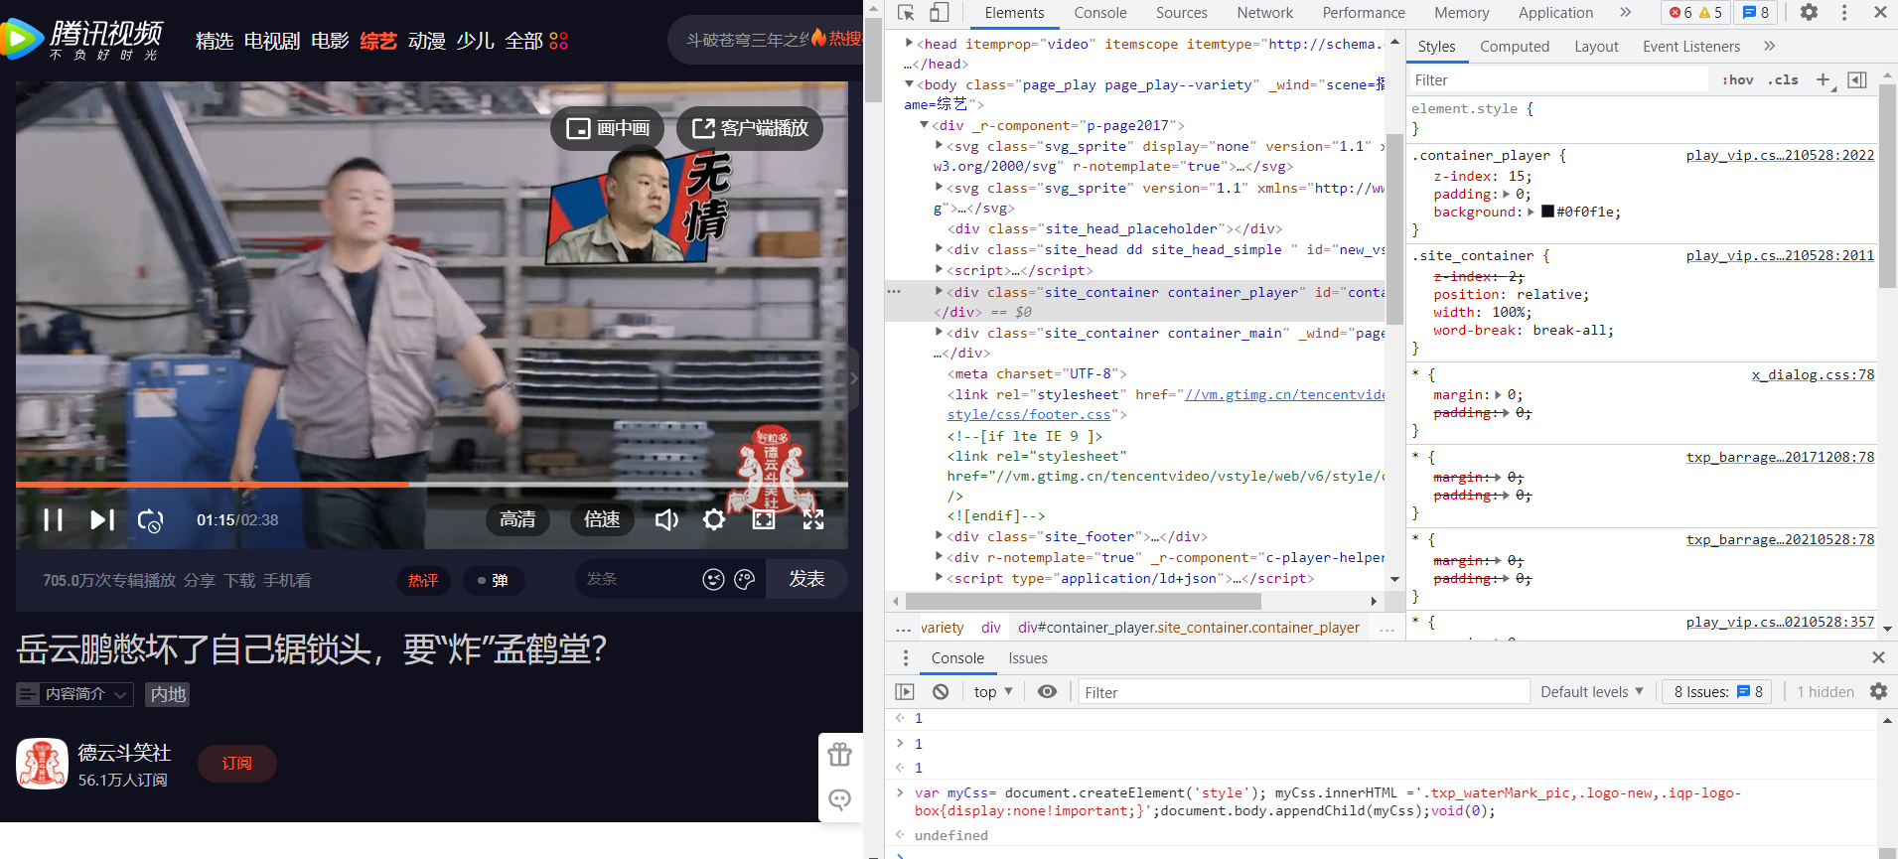Toggle the :hov element state panel
This screenshot has width=1898, height=859.
click(1737, 80)
